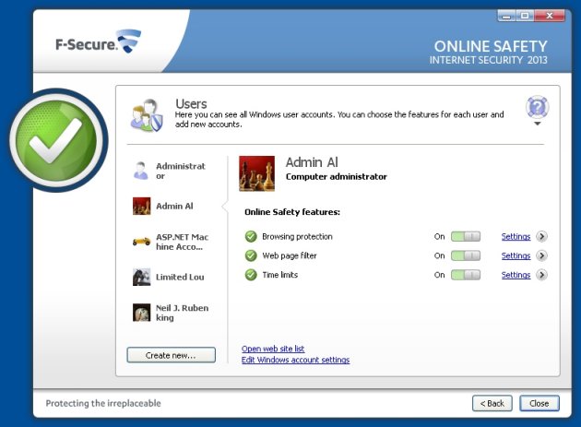581x427 pixels.
Task: Select the Administrator user avatar icon
Action: click(141, 171)
